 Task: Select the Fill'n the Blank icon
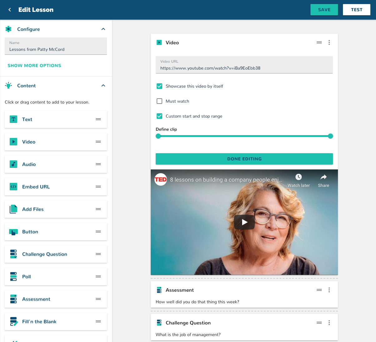[x=13, y=321]
